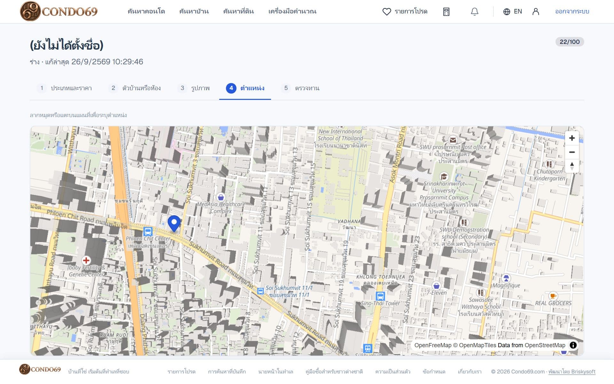
Task: Click MedAsia Healthcare Complex shop icon
Action: point(221,197)
